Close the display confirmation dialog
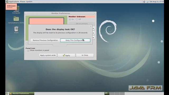This screenshot has height=95, width=169. [91, 26]
